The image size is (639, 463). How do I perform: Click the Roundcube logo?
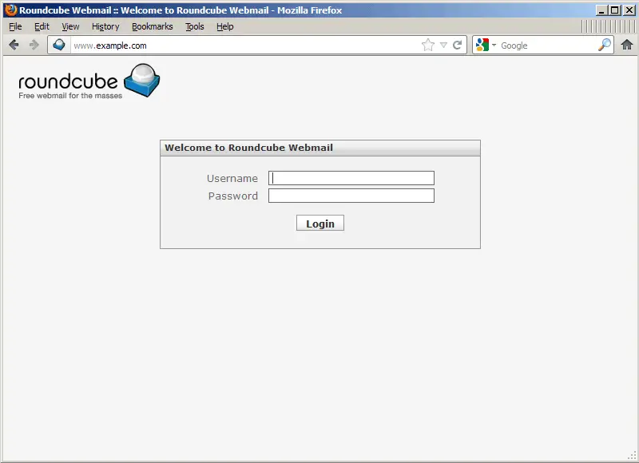click(89, 81)
